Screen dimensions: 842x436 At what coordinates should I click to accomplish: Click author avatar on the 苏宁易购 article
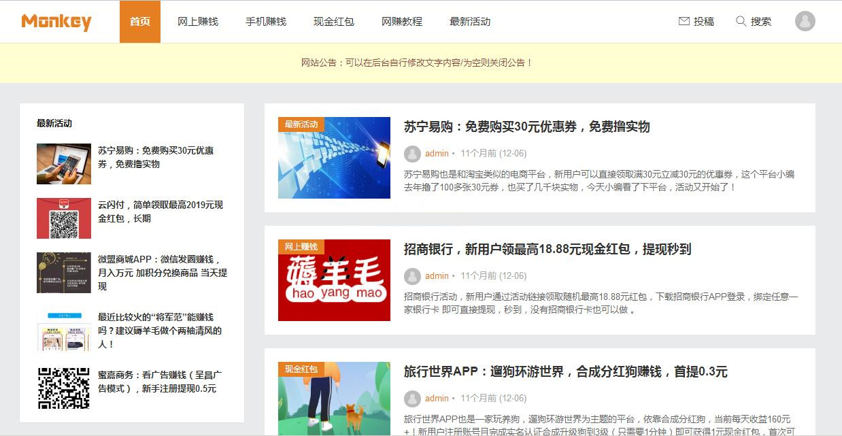click(412, 154)
